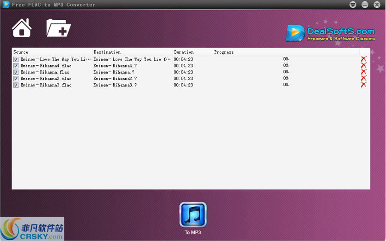Uncheck the Eminem-Rihanna2.flac checkbox
Screen dimensions: 386x241
point(16,79)
